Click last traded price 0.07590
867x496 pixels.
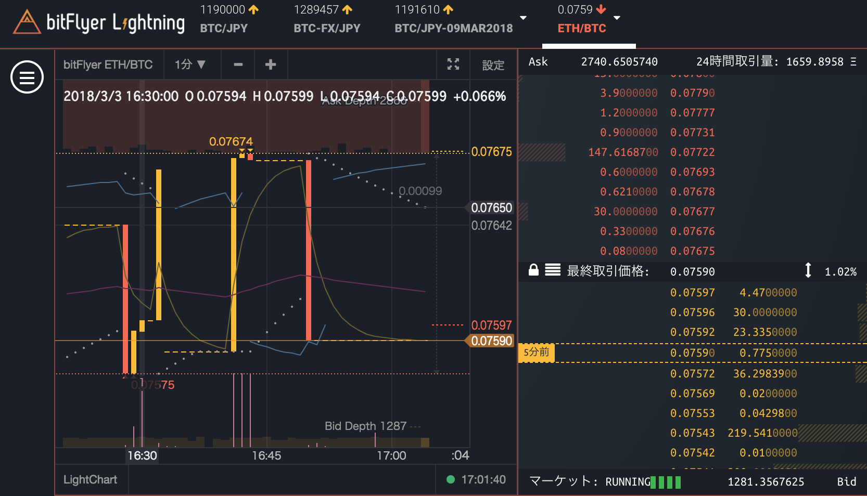click(x=692, y=272)
